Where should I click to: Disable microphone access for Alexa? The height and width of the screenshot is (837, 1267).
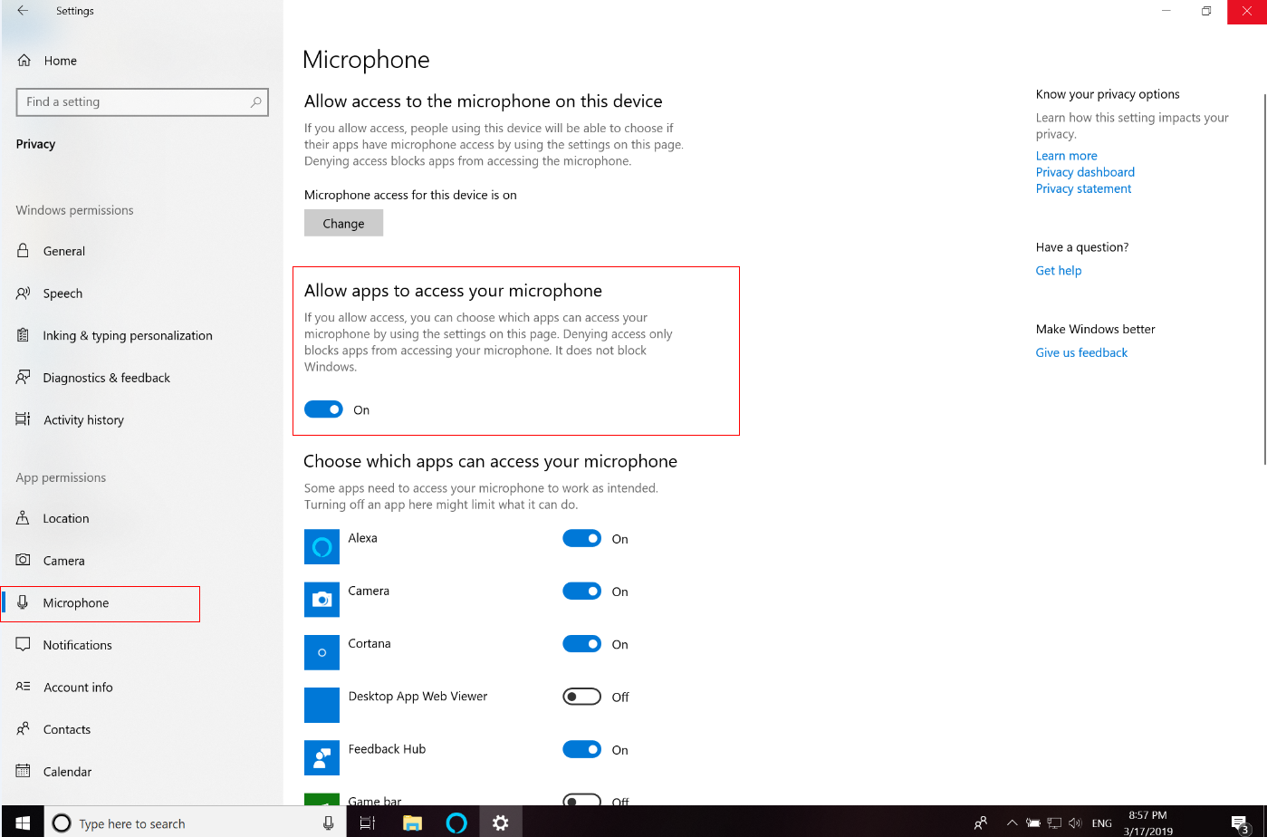pyautogui.click(x=581, y=539)
